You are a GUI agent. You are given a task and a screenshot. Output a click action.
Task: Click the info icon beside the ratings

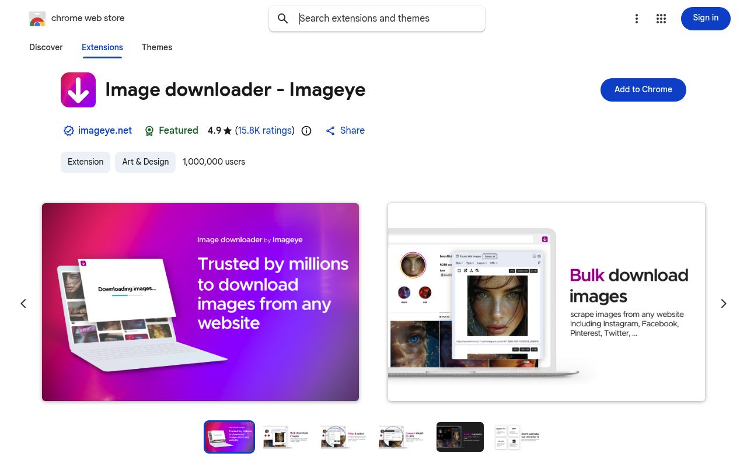pos(306,131)
